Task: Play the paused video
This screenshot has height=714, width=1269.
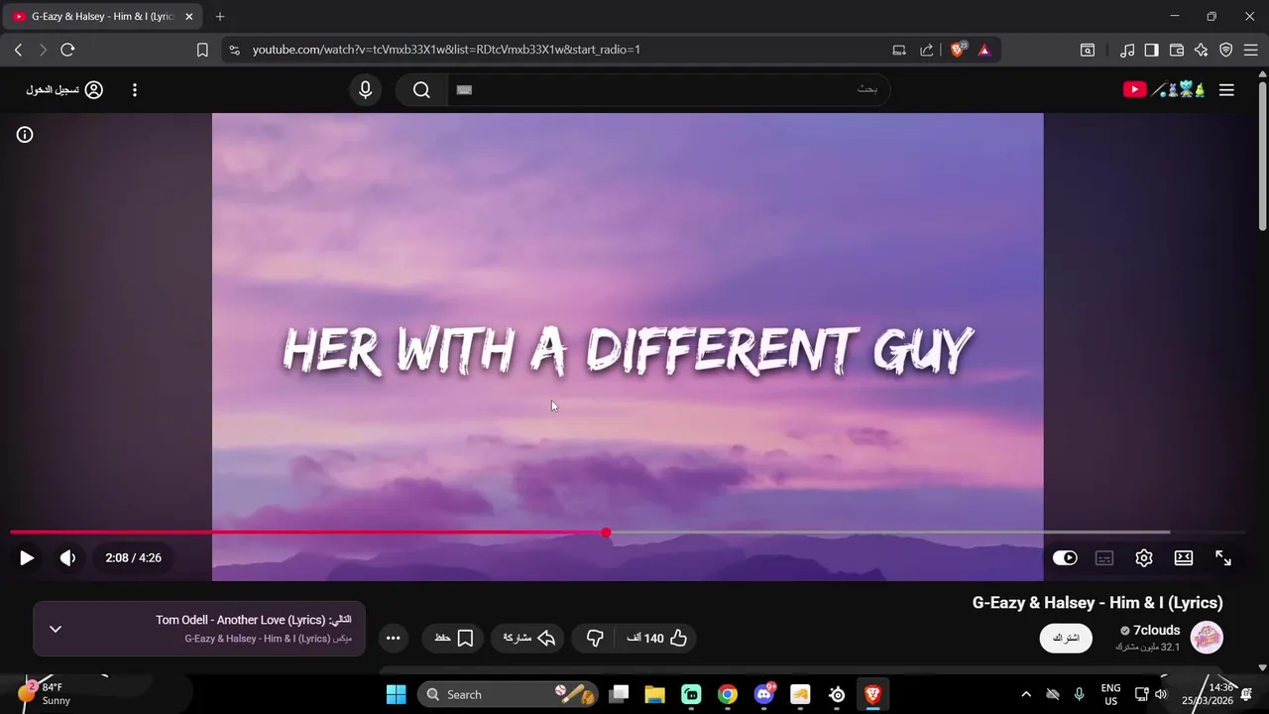Action: coord(27,558)
